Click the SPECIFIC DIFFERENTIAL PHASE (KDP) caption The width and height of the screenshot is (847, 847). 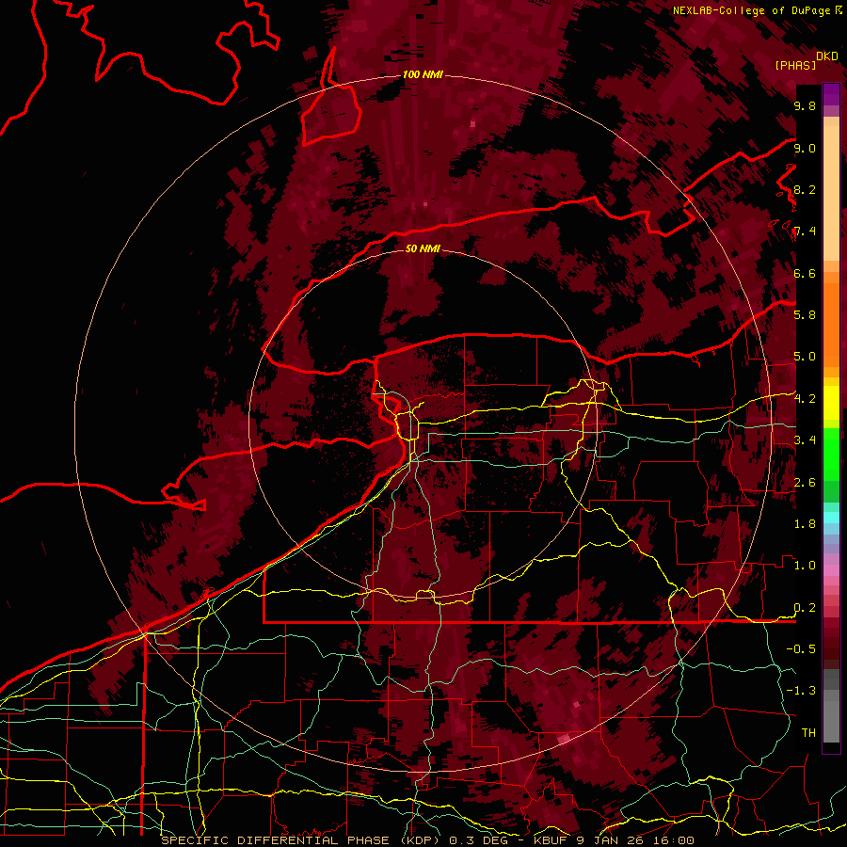point(302,840)
